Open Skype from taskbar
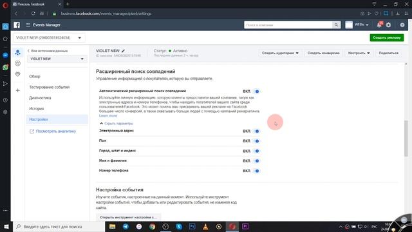 179,226
